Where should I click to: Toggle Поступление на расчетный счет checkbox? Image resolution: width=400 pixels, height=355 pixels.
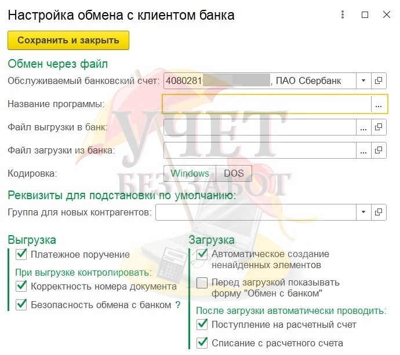202,324
